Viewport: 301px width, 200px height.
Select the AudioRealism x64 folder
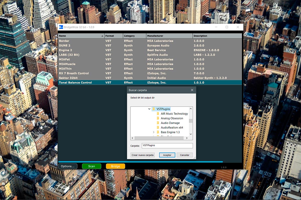pyautogui.click(x=172, y=127)
